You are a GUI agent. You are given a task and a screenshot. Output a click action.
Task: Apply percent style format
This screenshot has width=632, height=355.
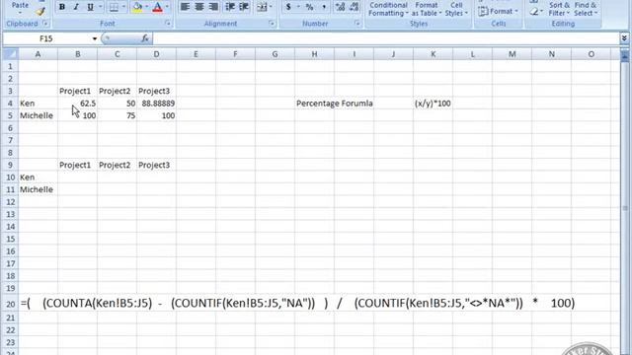coord(309,7)
